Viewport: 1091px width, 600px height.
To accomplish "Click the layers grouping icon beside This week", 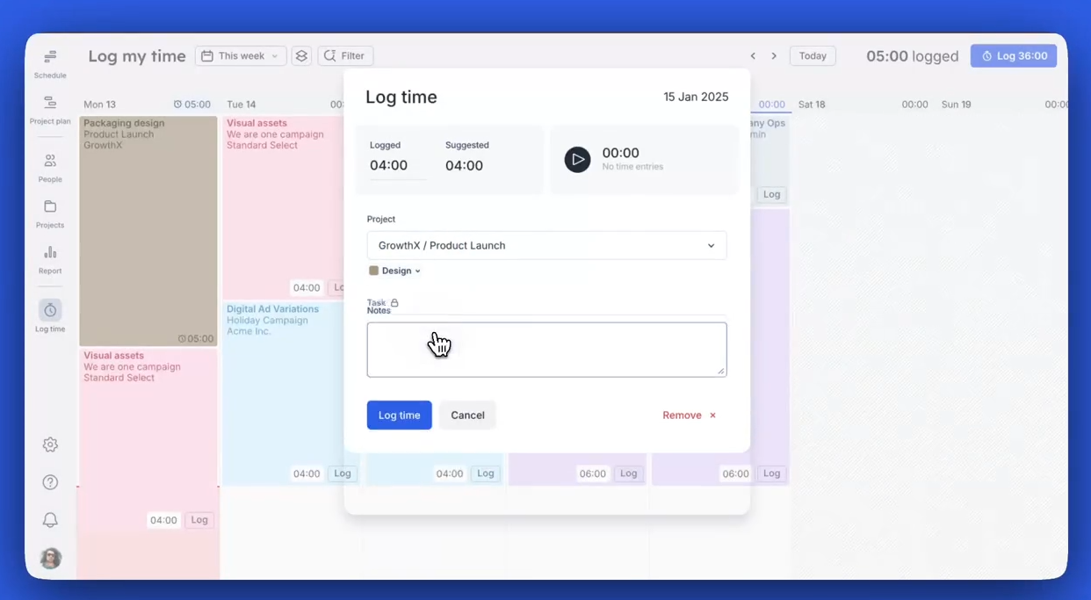I will click(x=301, y=55).
